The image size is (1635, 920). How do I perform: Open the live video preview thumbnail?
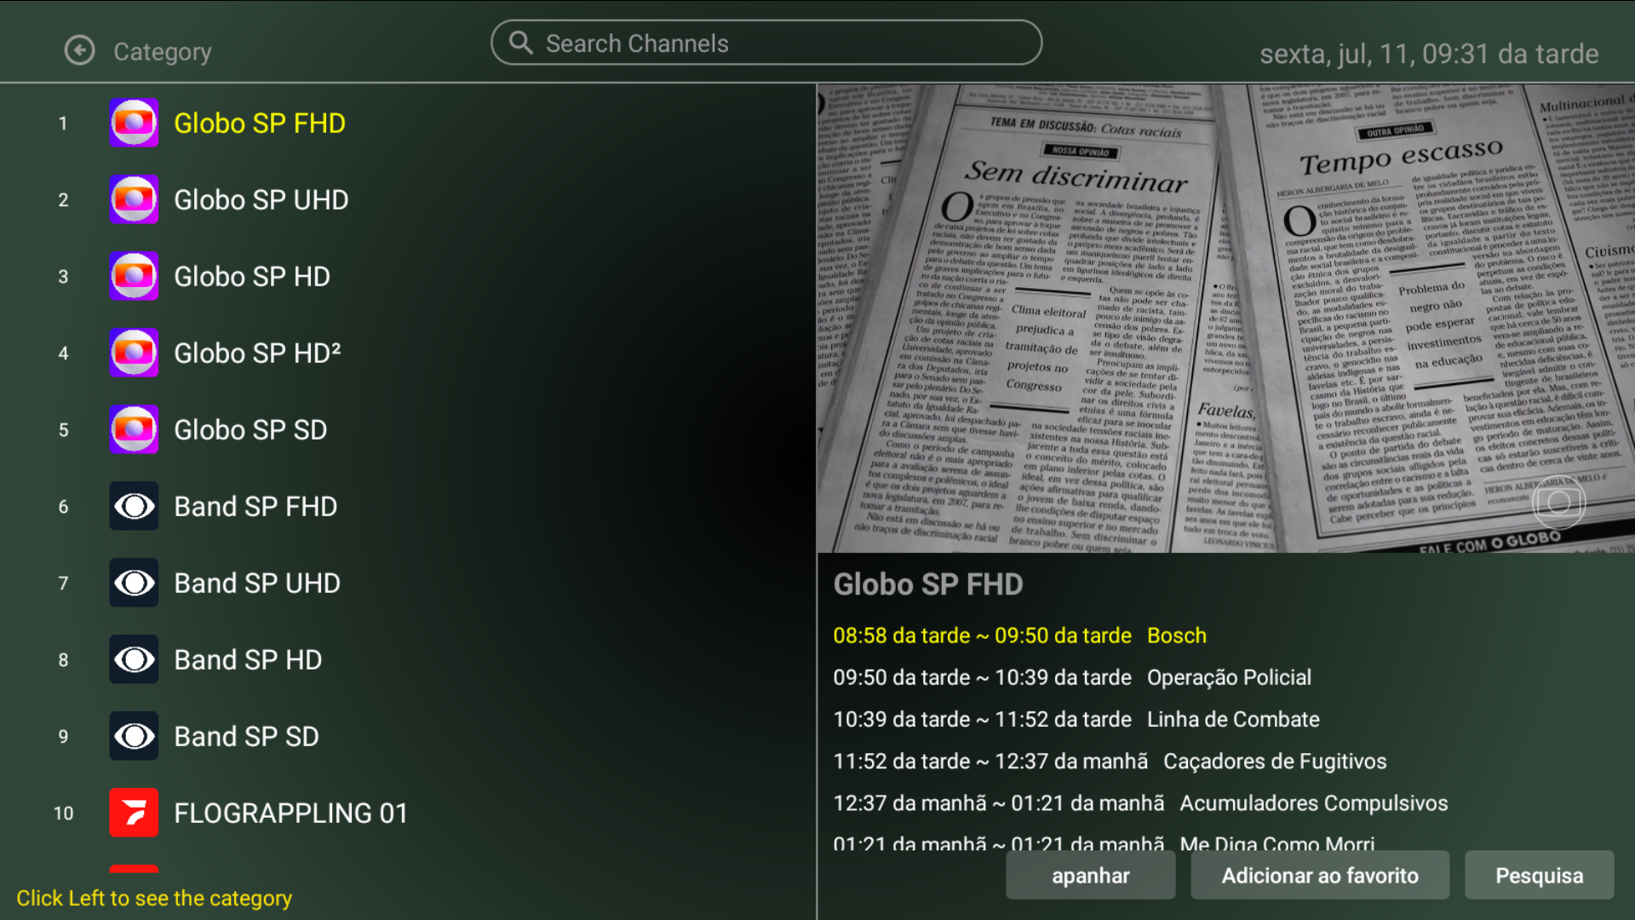pos(1225,318)
